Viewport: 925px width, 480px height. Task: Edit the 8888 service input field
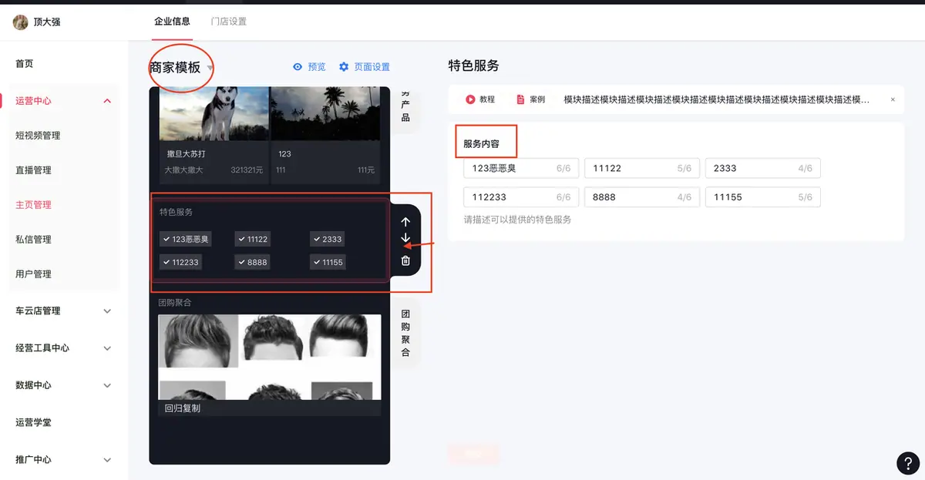[642, 197]
